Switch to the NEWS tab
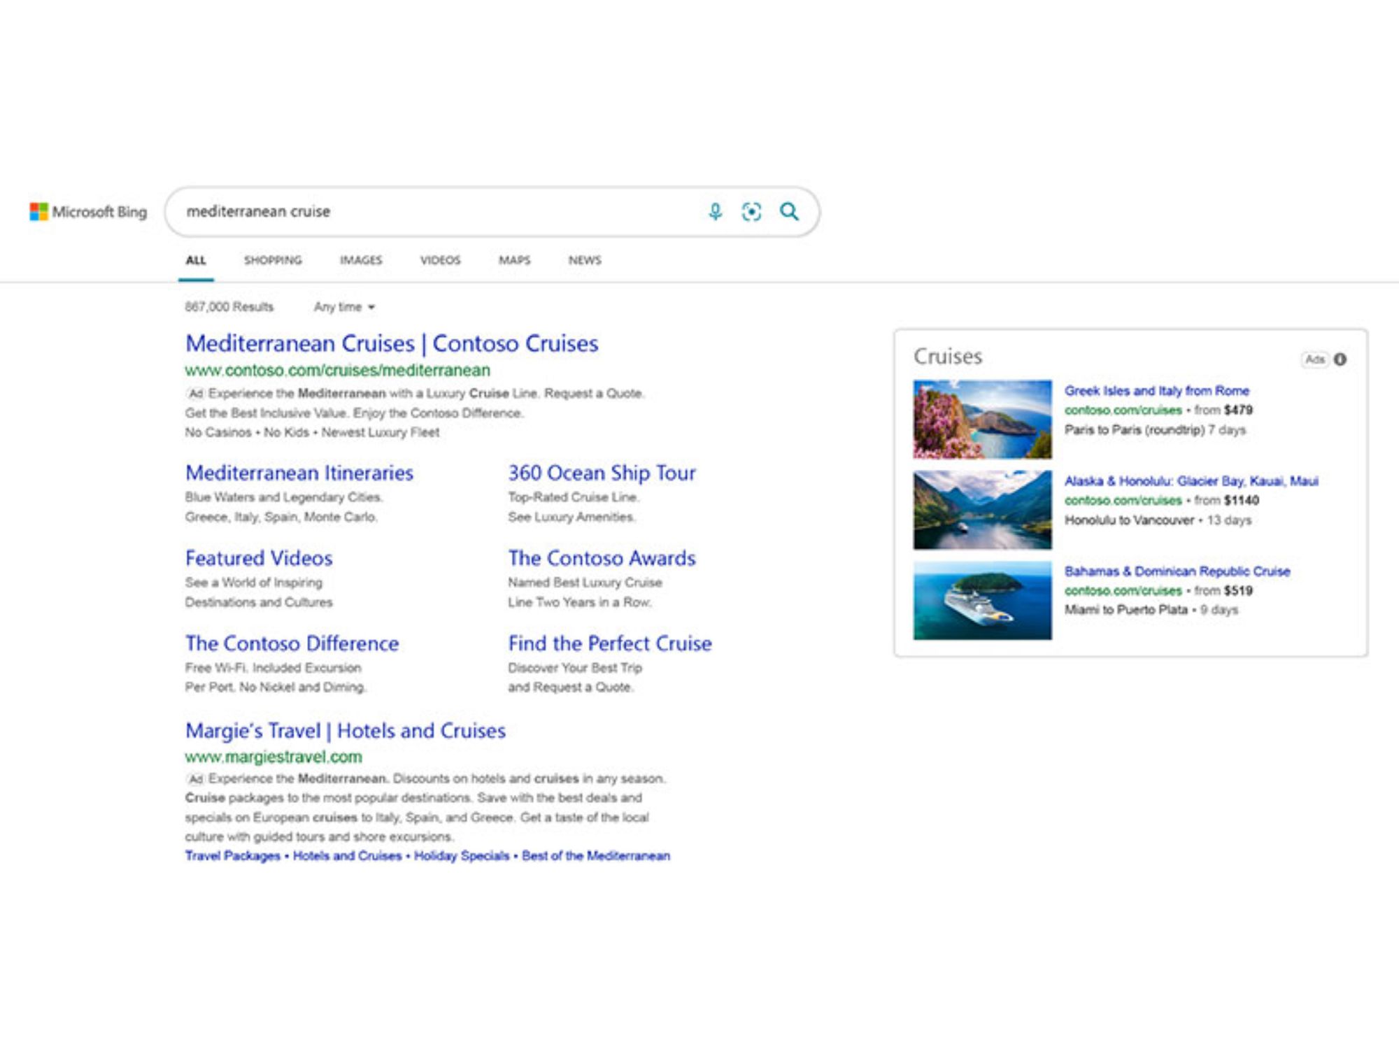The image size is (1399, 1049). click(585, 260)
